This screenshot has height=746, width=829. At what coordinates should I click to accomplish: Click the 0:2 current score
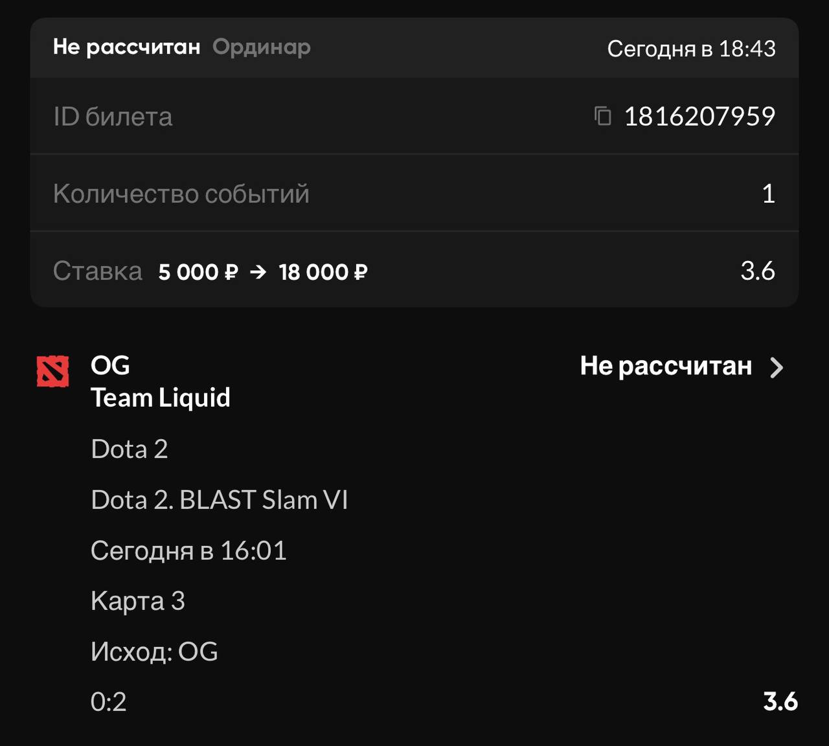pyautogui.click(x=109, y=702)
